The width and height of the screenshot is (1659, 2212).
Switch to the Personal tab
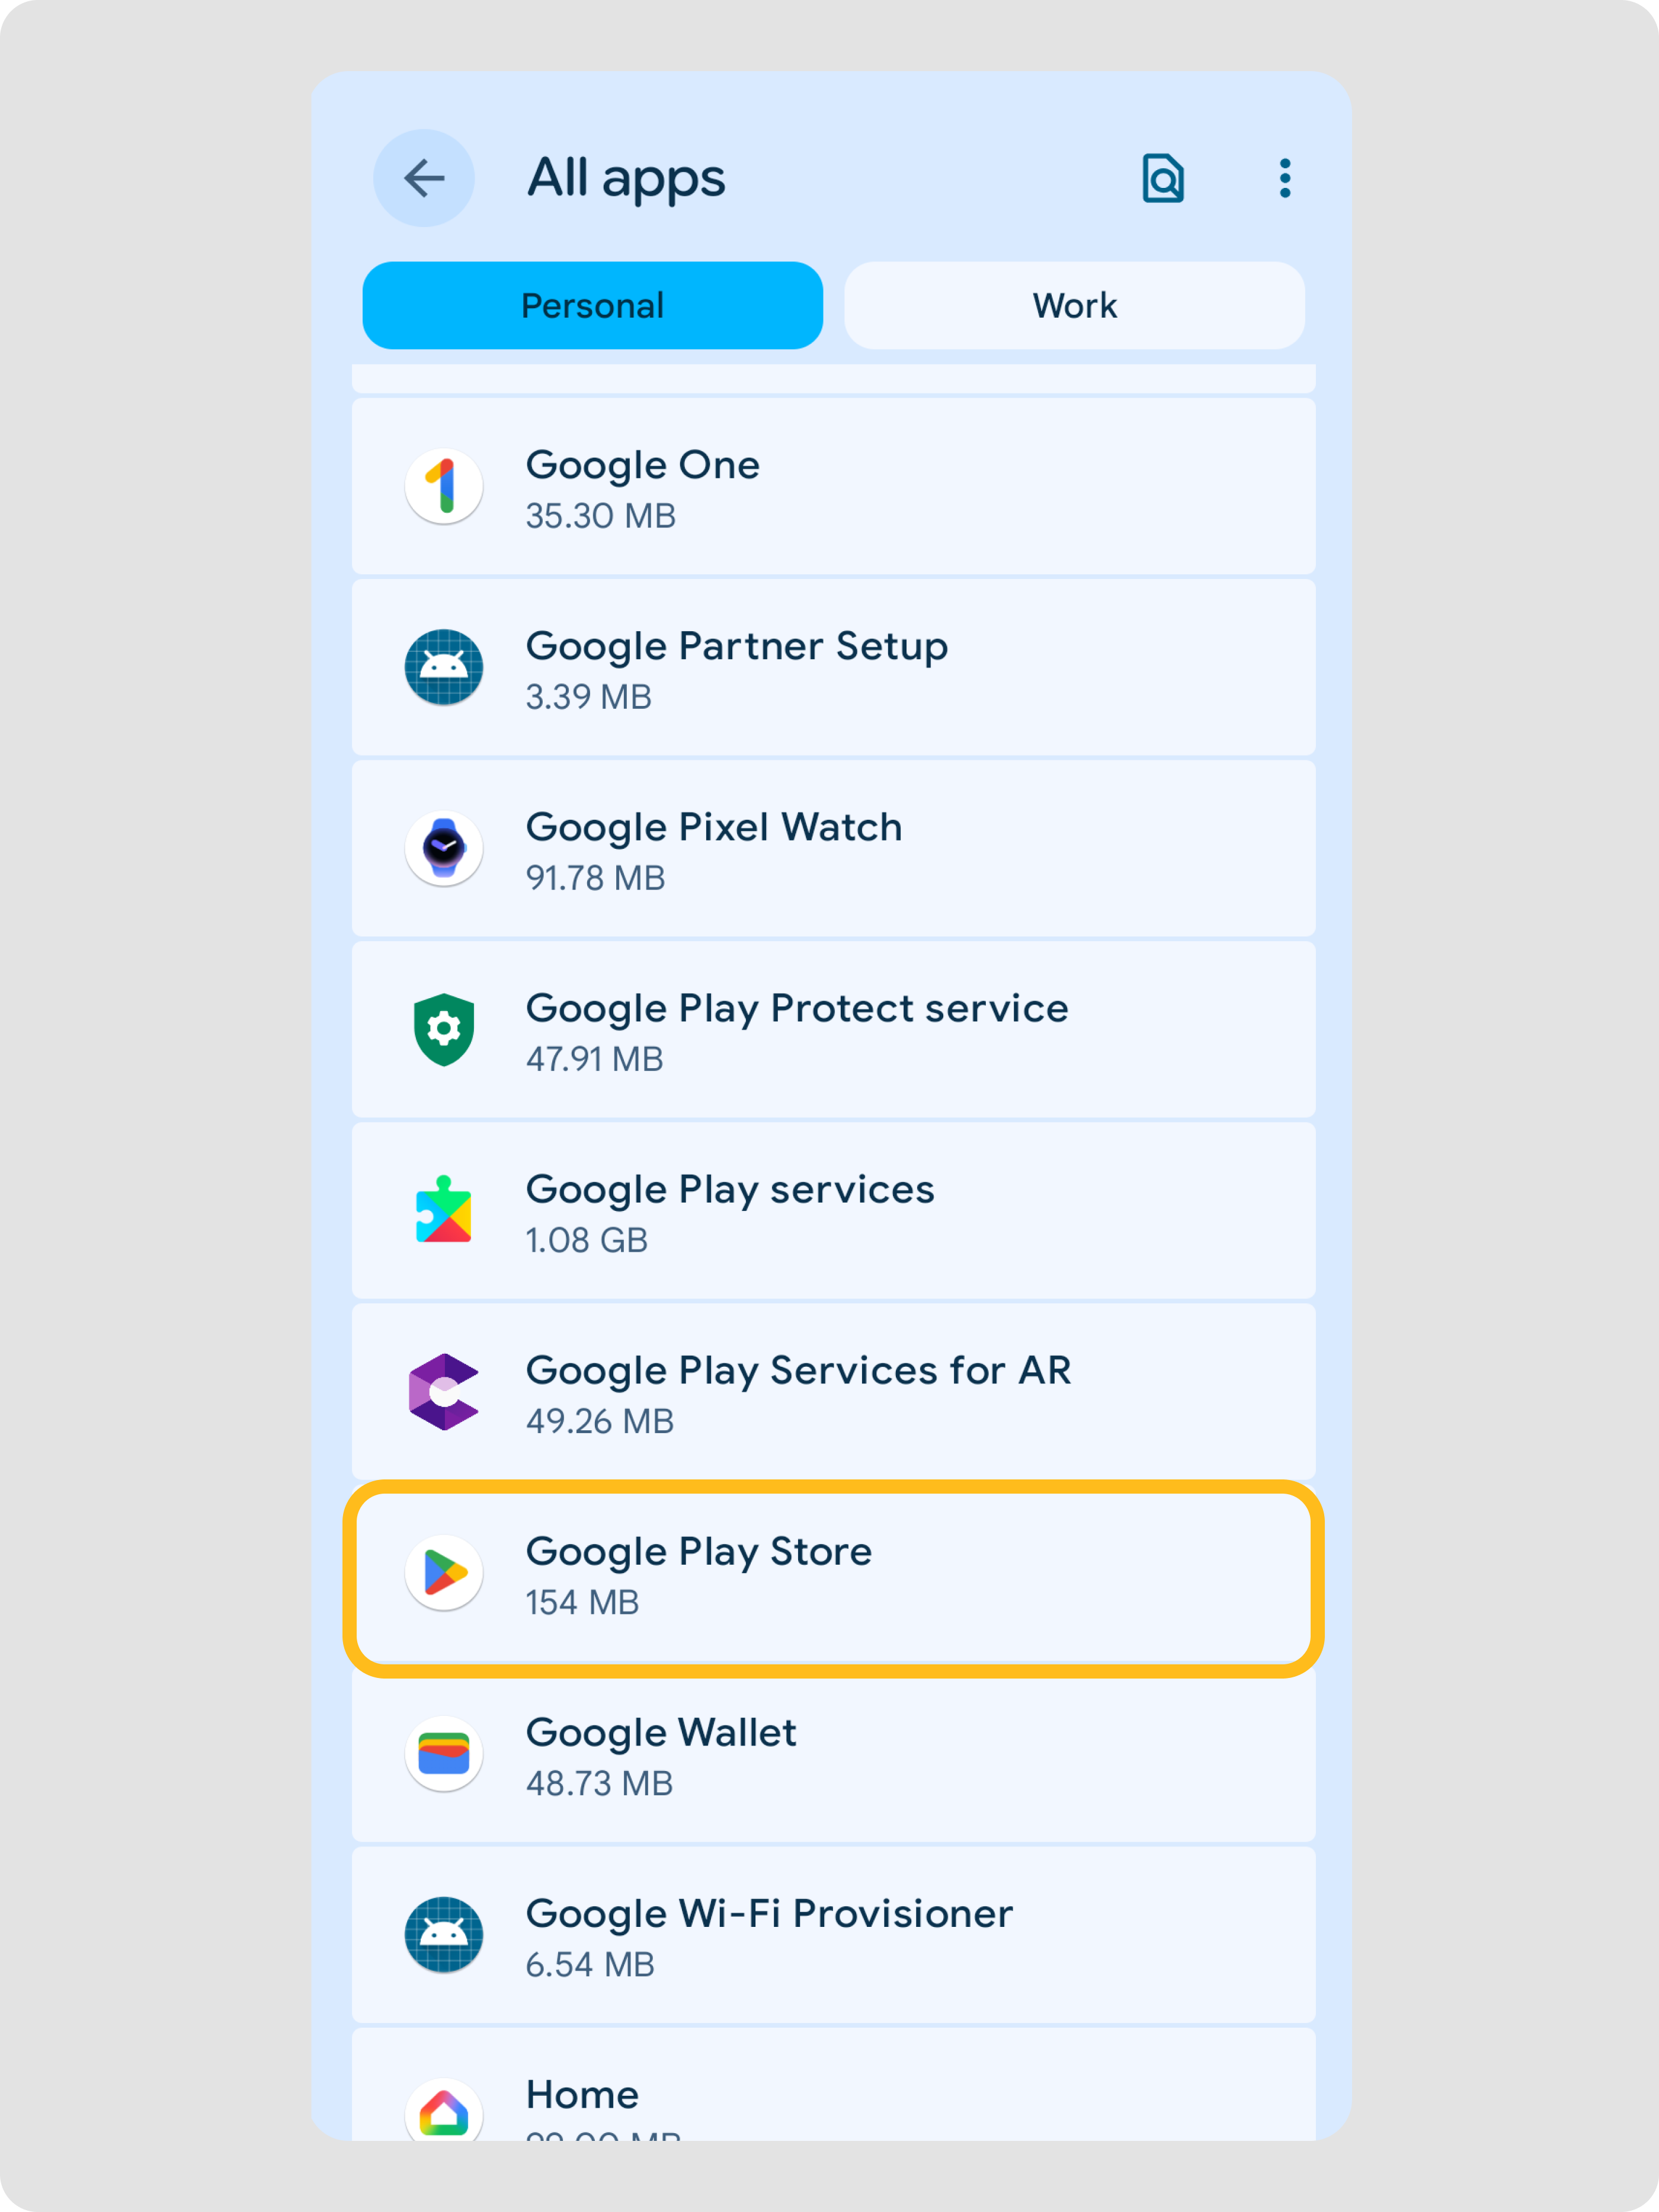pos(592,306)
